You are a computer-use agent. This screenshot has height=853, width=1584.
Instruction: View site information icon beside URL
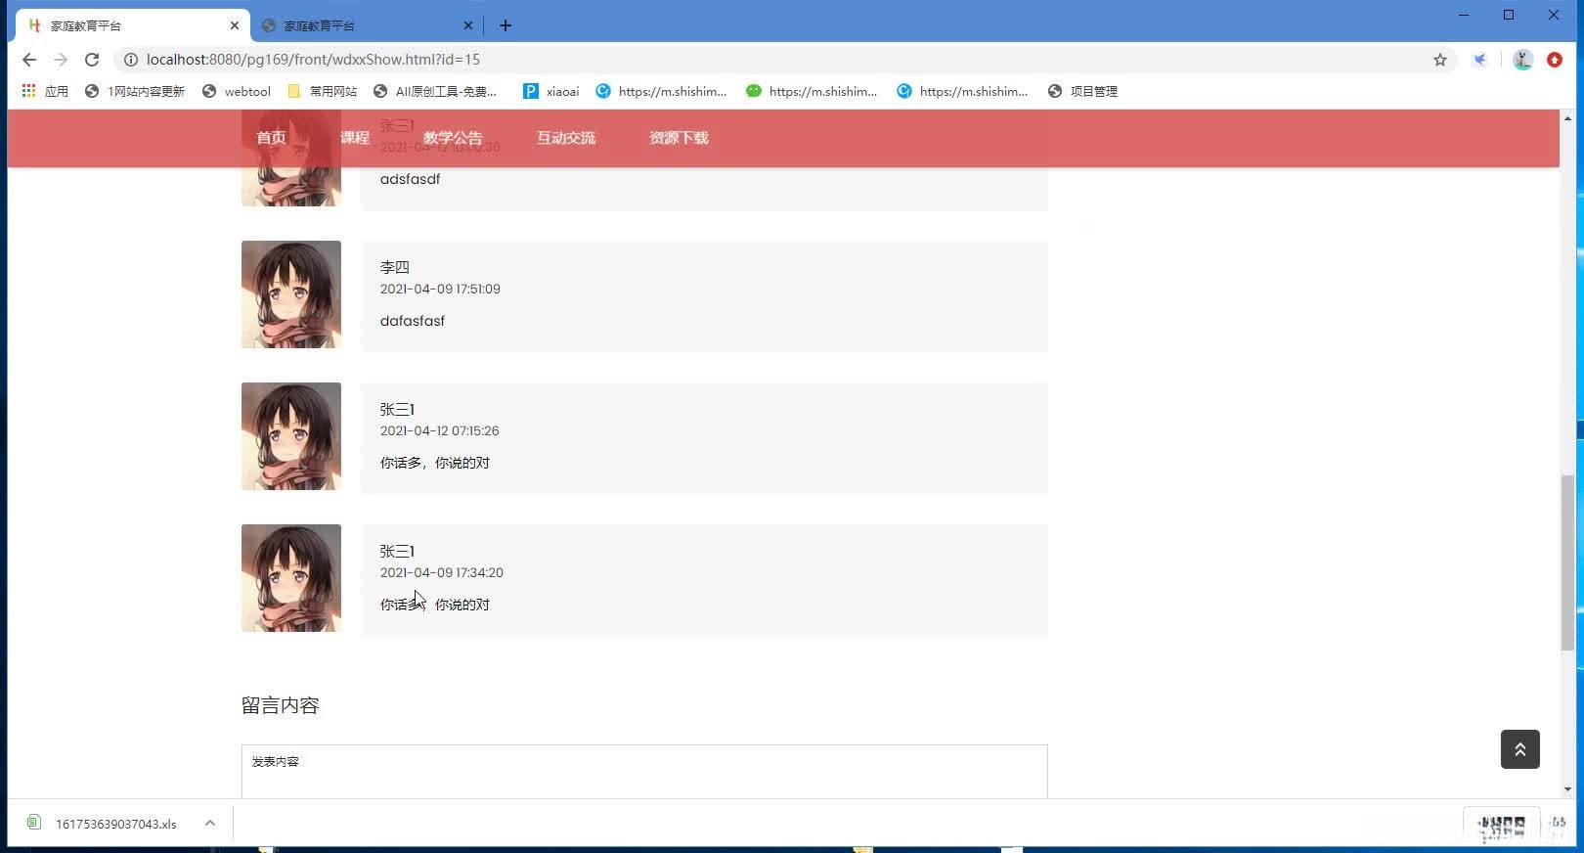(x=130, y=60)
